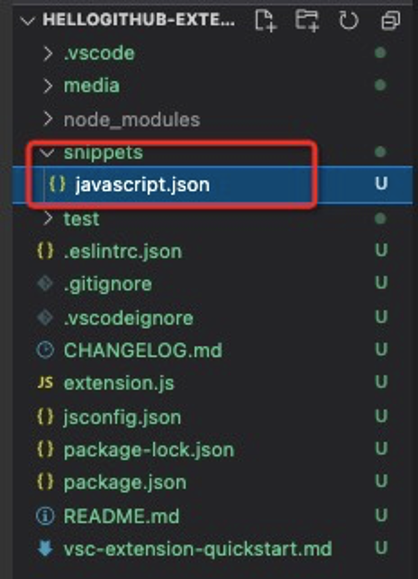Image resolution: width=418 pixels, height=579 pixels.
Task: Refresh the Explorer file tree
Action: click(x=349, y=20)
